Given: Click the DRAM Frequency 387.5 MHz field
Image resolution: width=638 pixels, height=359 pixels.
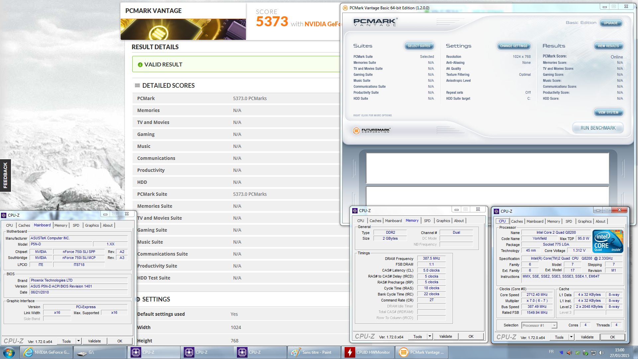Looking at the screenshot, I should click(431, 258).
